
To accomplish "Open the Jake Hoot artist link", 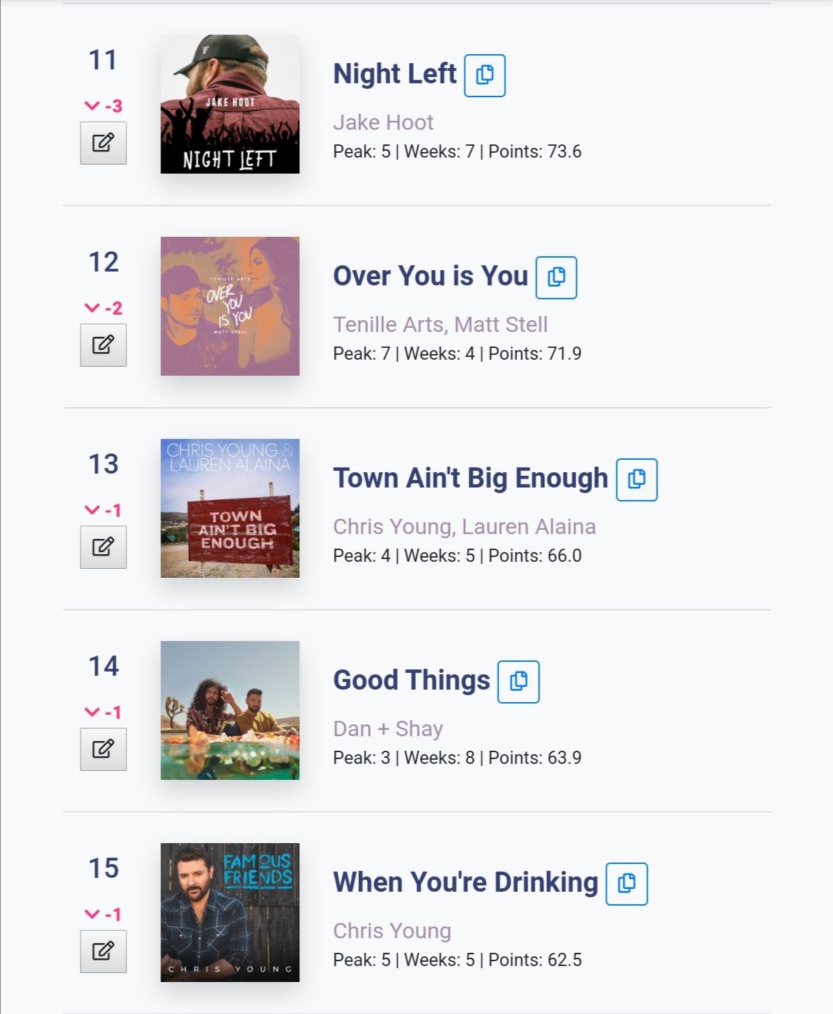I will pyautogui.click(x=383, y=123).
